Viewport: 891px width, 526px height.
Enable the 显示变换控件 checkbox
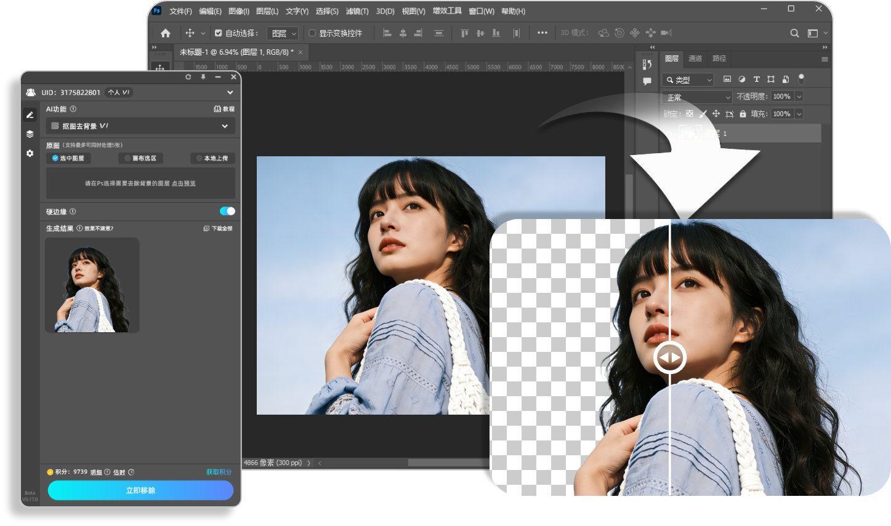click(x=312, y=33)
